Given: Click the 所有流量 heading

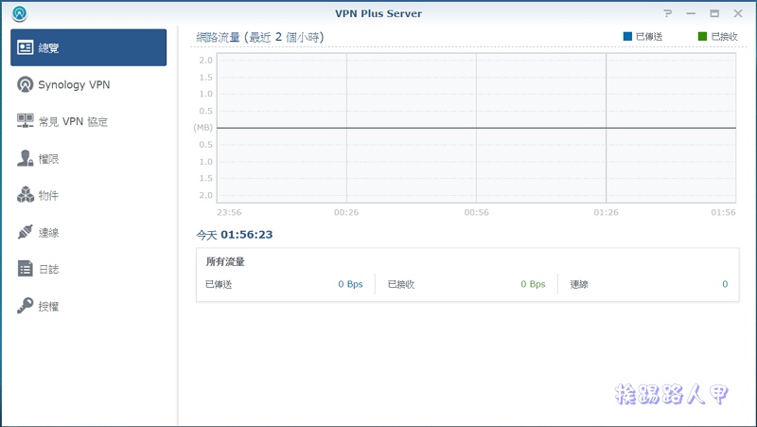Looking at the screenshot, I should click(x=225, y=262).
